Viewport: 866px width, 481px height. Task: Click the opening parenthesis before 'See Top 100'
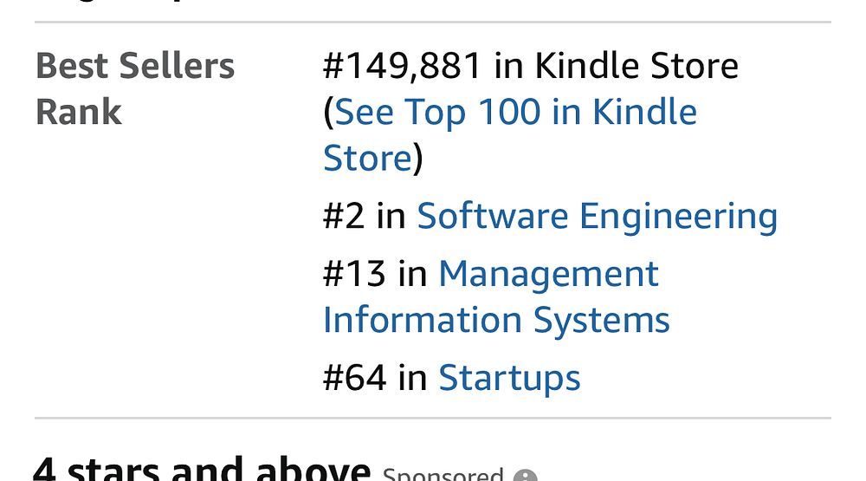point(328,113)
